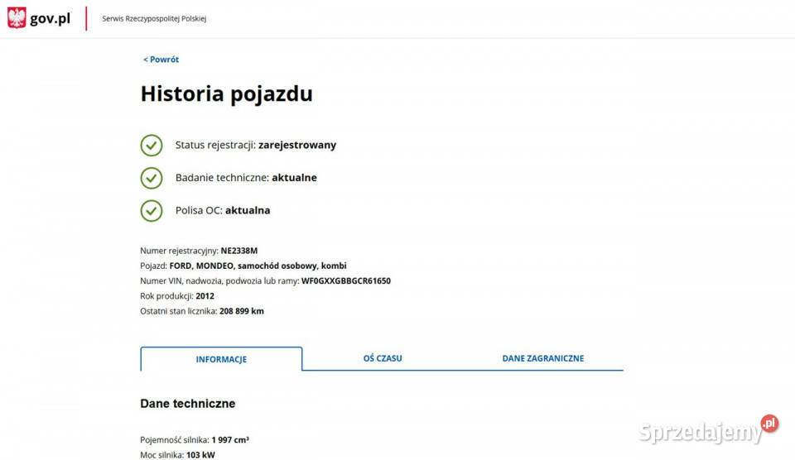Click the registration status zarejestrowany text
795x460 pixels.
click(x=297, y=145)
